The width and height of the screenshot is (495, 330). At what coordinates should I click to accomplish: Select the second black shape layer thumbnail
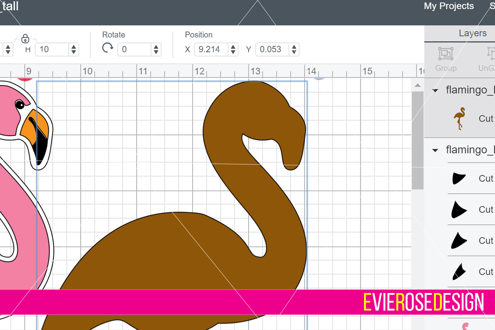click(x=459, y=209)
